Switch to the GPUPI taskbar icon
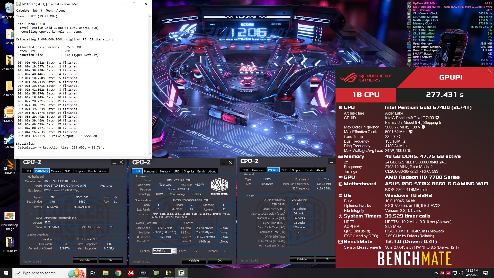The image size is (494, 278). pyautogui.click(x=181, y=273)
